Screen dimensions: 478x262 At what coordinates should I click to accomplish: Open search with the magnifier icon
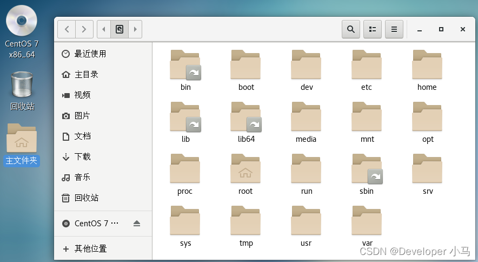(x=351, y=29)
